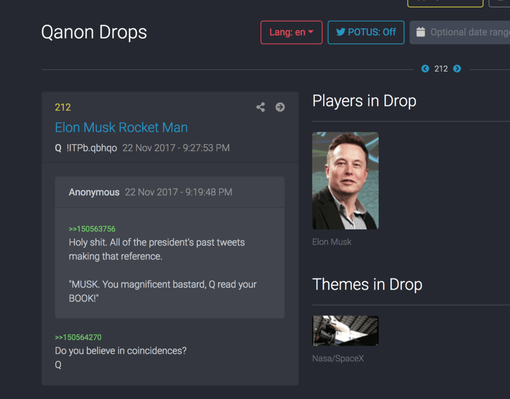Image resolution: width=510 pixels, height=399 pixels.
Task: Click the arrow icon next to share
Action: tap(280, 107)
